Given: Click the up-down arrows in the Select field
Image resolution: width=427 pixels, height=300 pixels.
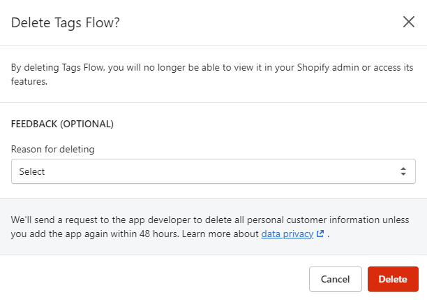Looking at the screenshot, I should coord(403,171).
